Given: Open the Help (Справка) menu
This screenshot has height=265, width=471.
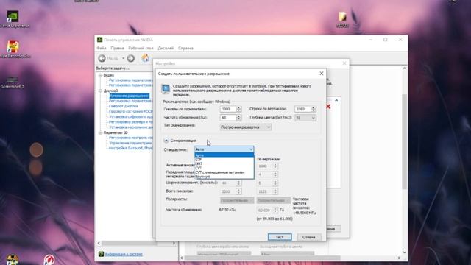Looking at the screenshot, I should click(x=185, y=48).
